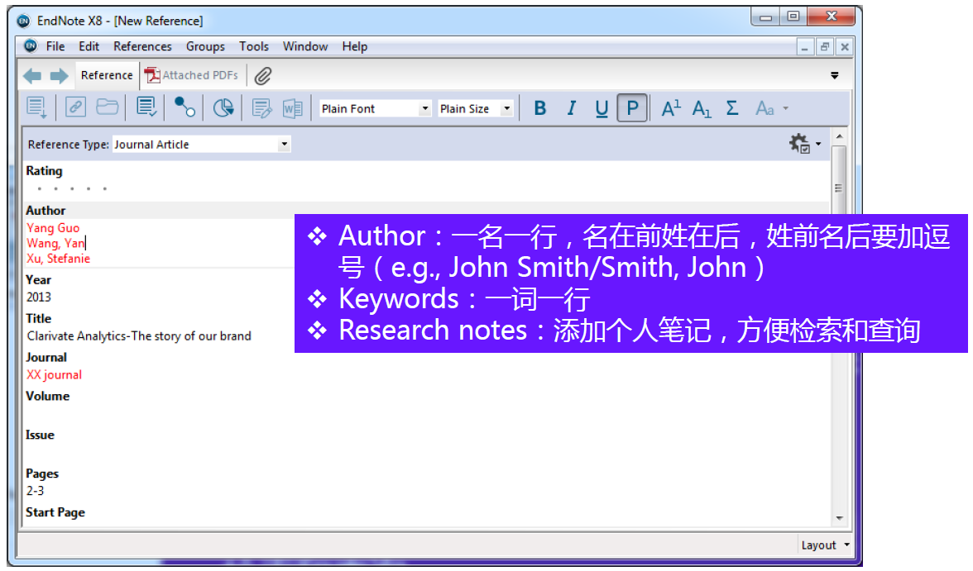Screen dimensions: 973x571
Task: Click the Word document toolbar icon
Action: [292, 108]
